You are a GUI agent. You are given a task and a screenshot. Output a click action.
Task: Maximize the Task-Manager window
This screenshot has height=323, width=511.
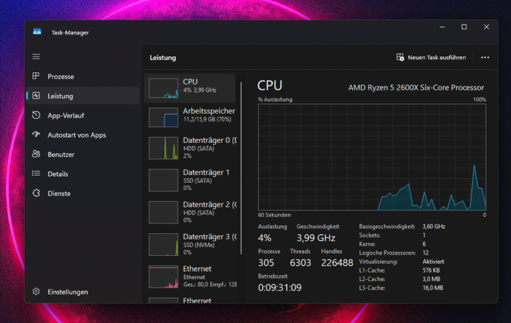[x=464, y=27]
